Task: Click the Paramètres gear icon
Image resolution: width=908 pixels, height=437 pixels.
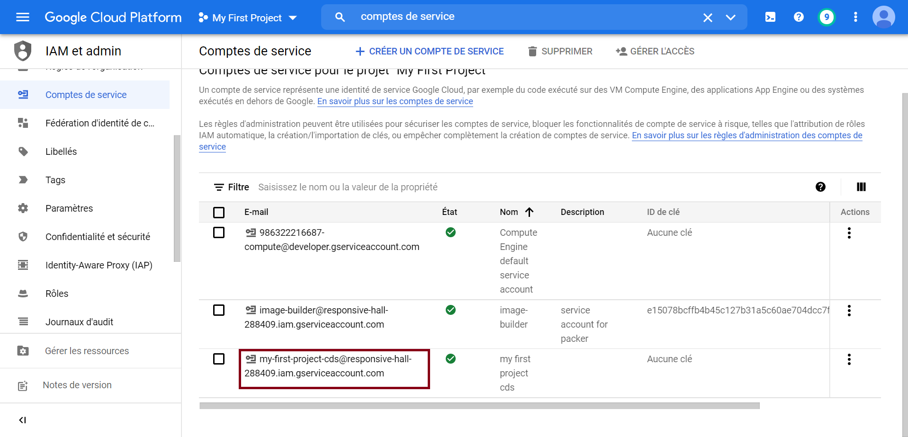Action: click(23, 208)
